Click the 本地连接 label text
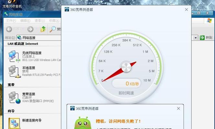This screenshot has width=215, height=129. click(x=29, y=68)
